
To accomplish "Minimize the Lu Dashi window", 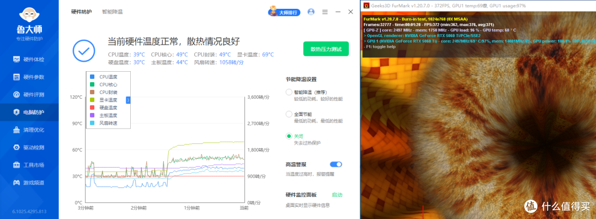I will point(338,12).
